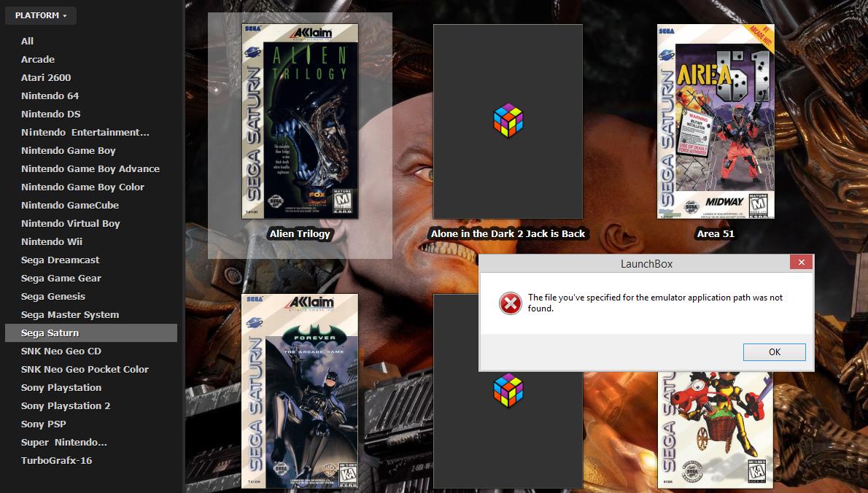
Task: Choose Sega Game Gear platform
Action: tap(61, 279)
